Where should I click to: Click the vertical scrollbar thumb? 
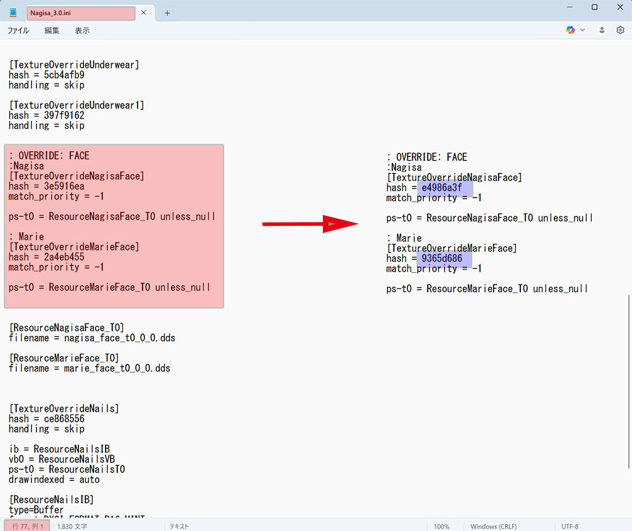click(629, 382)
